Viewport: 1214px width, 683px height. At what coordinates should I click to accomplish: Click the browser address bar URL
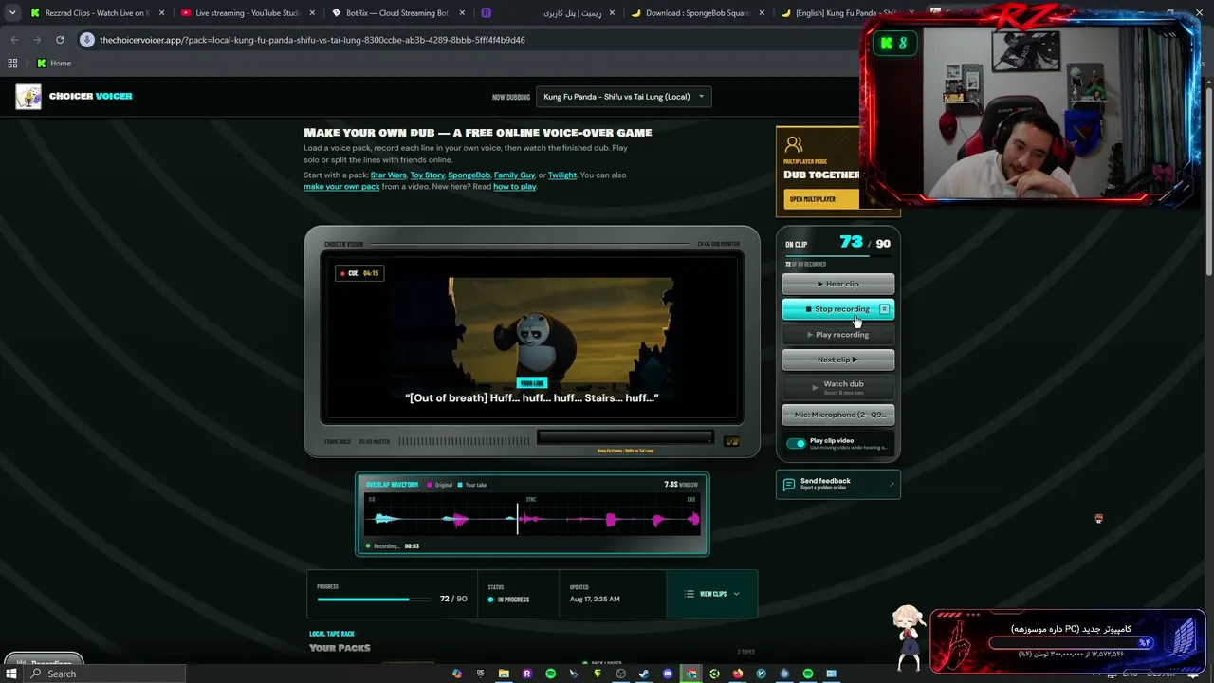click(312, 40)
